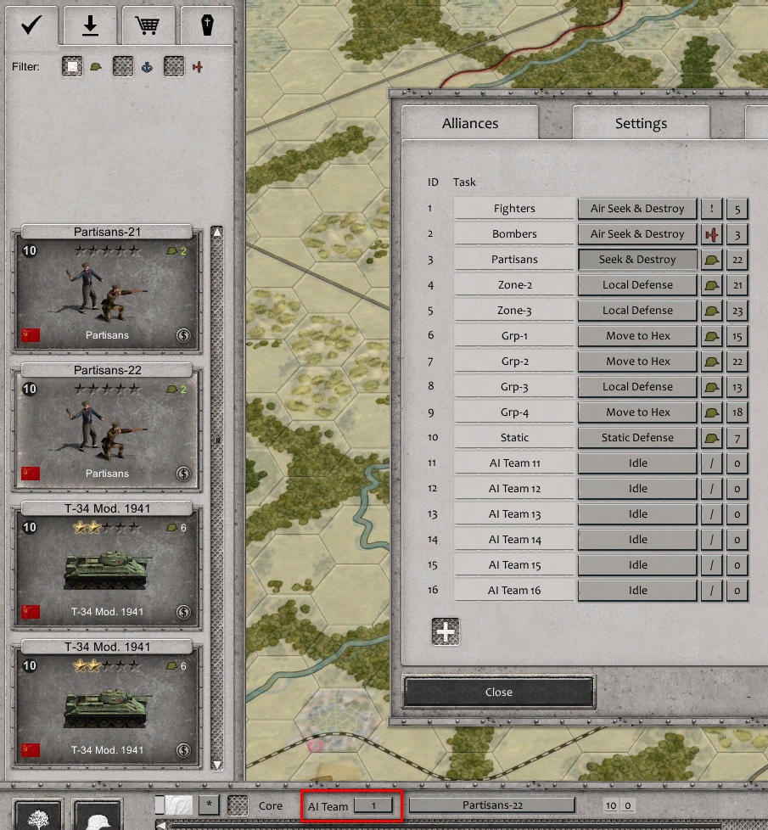
Task: Toggle the Core checkbox in bottom bar
Action: tap(238, 805)
